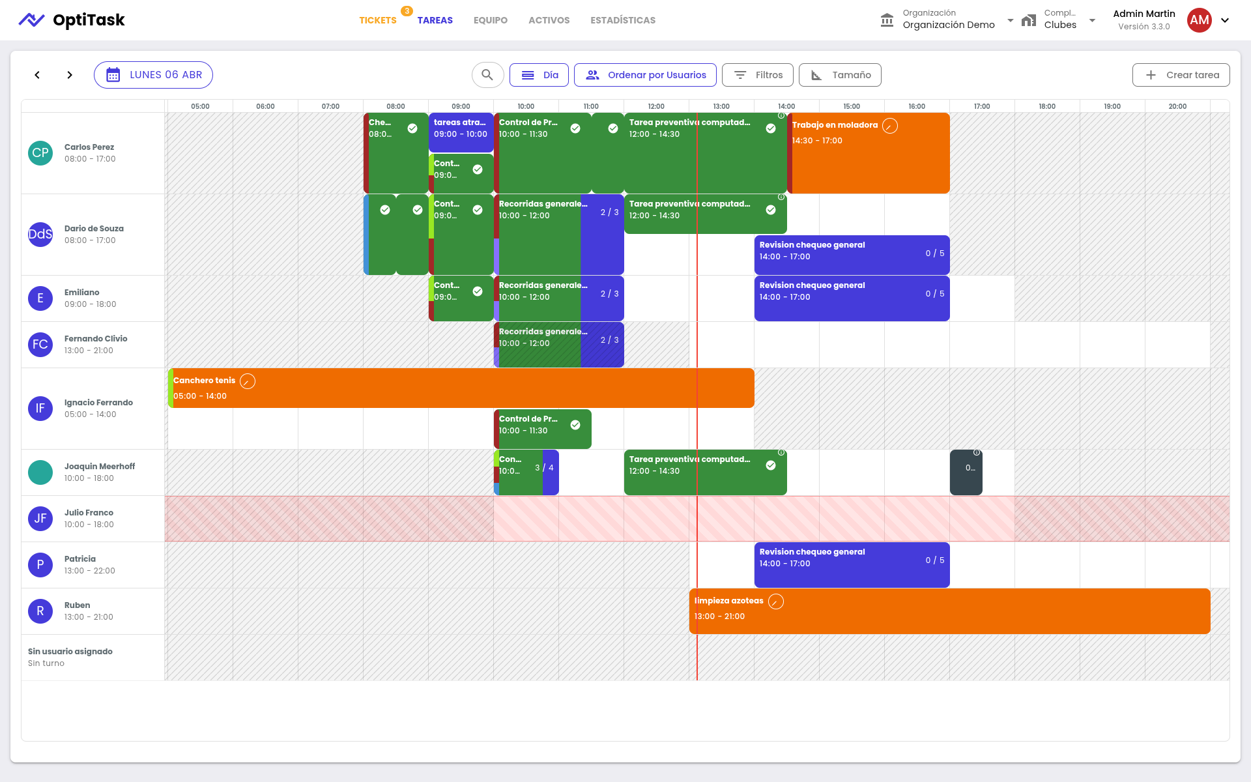
Task: Open Carlos Perez 'tareas atra...' 09:00 task
Action: (461, 132)
